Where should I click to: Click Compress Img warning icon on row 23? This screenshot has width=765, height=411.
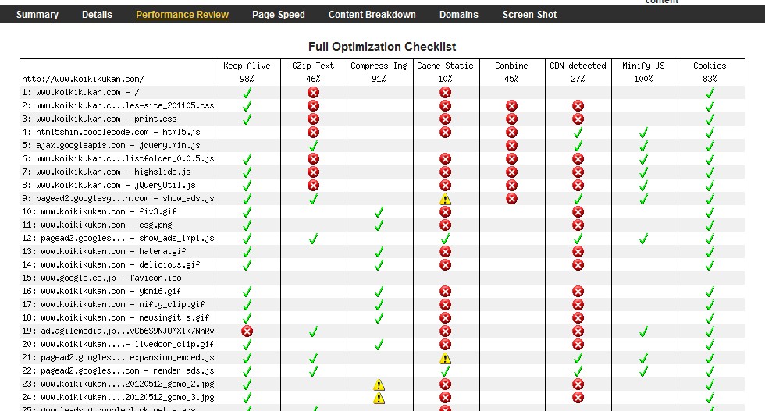coord(379,384)
